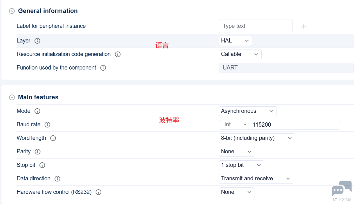The image size is (354, 204).
Task: Click the Main features heading
Action: [38, 97]
